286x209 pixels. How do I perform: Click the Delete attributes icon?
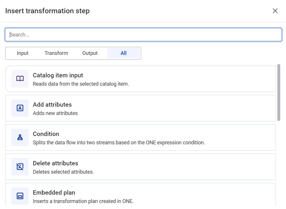coord(20,167)
